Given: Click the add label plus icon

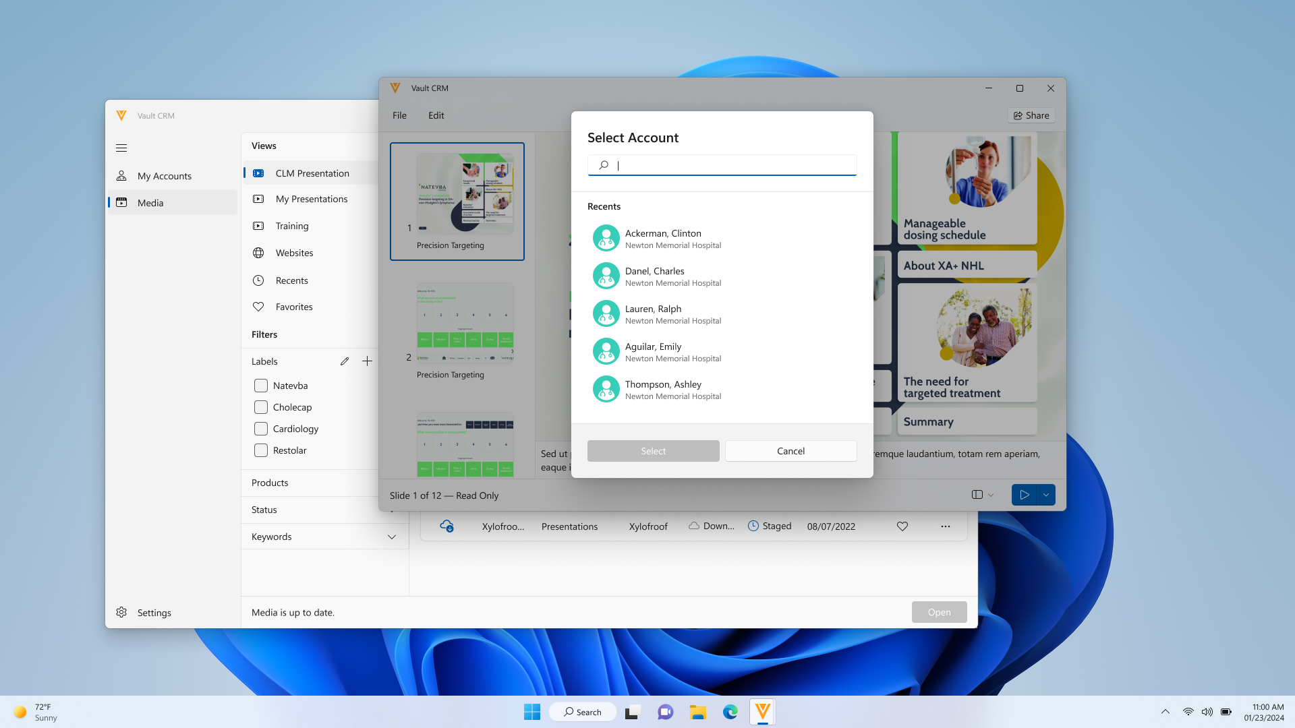Looking at the screenshot, I should (367, 361).
